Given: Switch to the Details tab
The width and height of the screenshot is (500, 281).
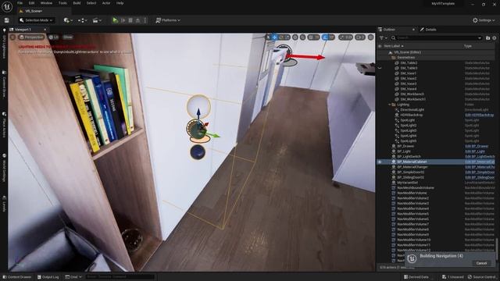Looking at the screenshot, I should pos(428,30).
